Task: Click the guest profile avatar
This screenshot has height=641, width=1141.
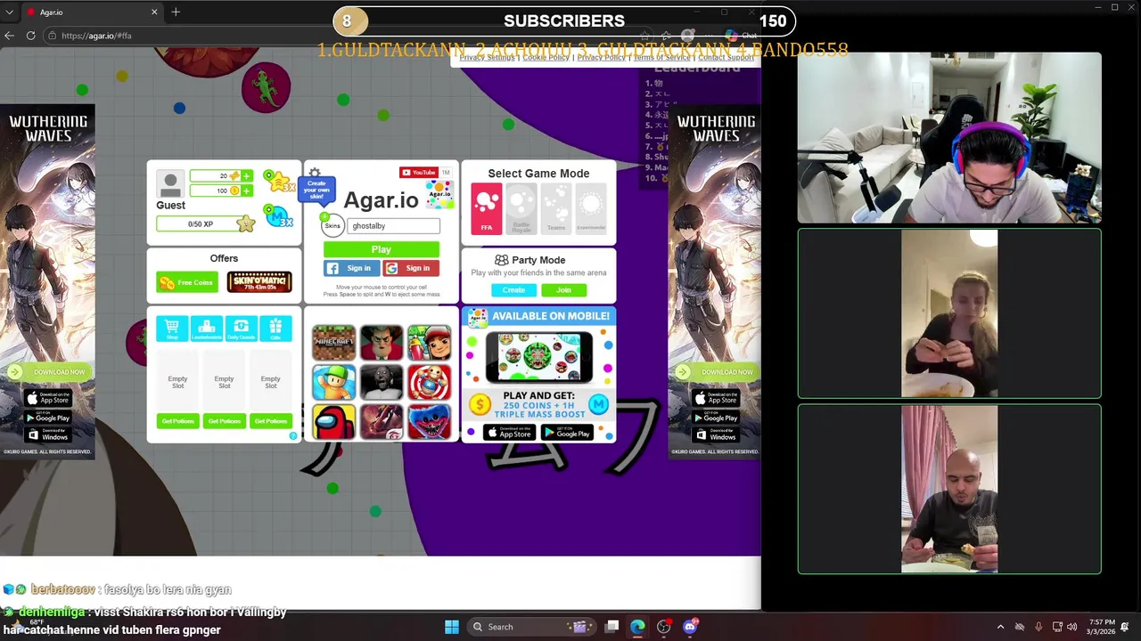Action: coord(170,183)
